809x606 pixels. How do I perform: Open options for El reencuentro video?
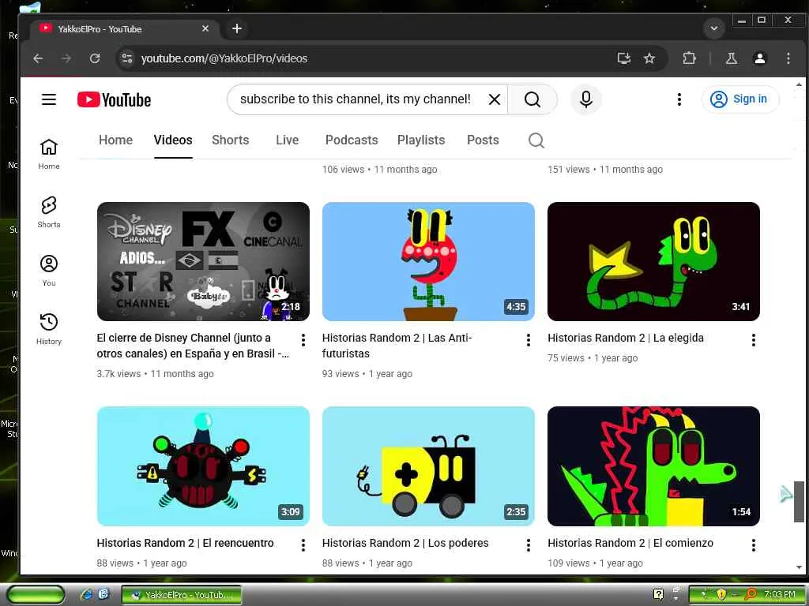click(303, 545)
